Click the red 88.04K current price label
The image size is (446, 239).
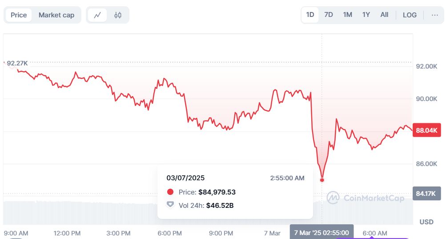click(426, 130)
